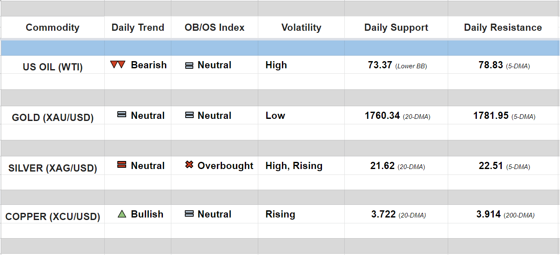Select the Commodity column header
This screenshot has height=255, width=560.
[x=52, y=28]
